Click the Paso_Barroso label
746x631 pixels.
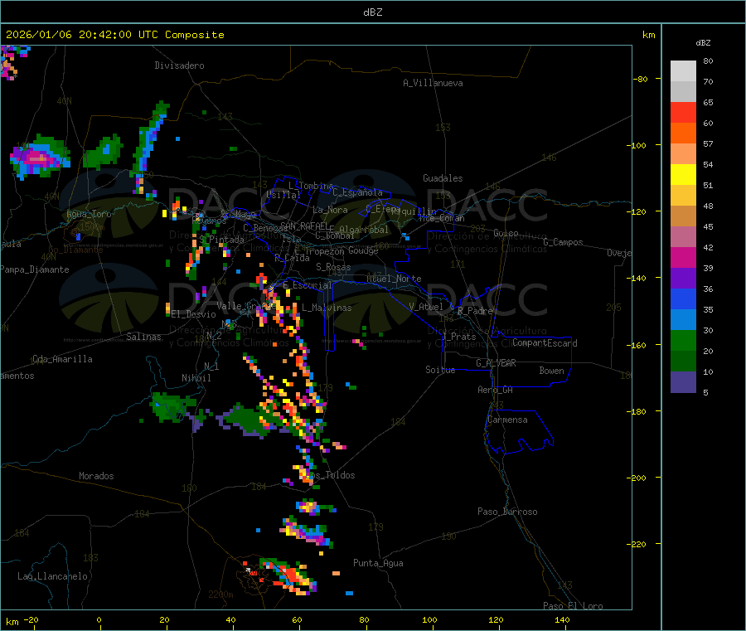tap(507, 512)
